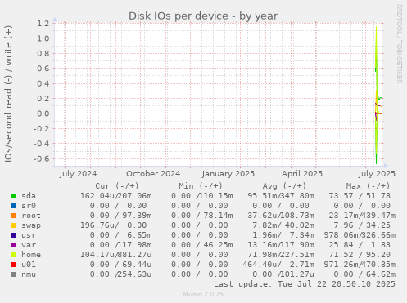Click the April 2025 axis label
The width and height of the screenshot is (407, 303).
302,174
